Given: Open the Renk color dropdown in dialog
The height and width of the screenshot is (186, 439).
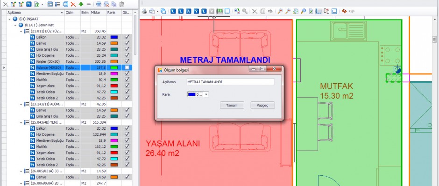Looking at the screenshot, I should coord(206,94).
